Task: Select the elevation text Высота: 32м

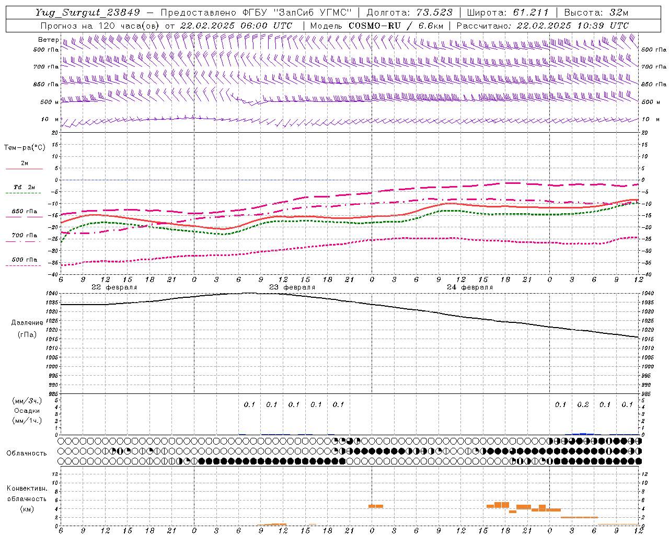Action: coord(596,13)
